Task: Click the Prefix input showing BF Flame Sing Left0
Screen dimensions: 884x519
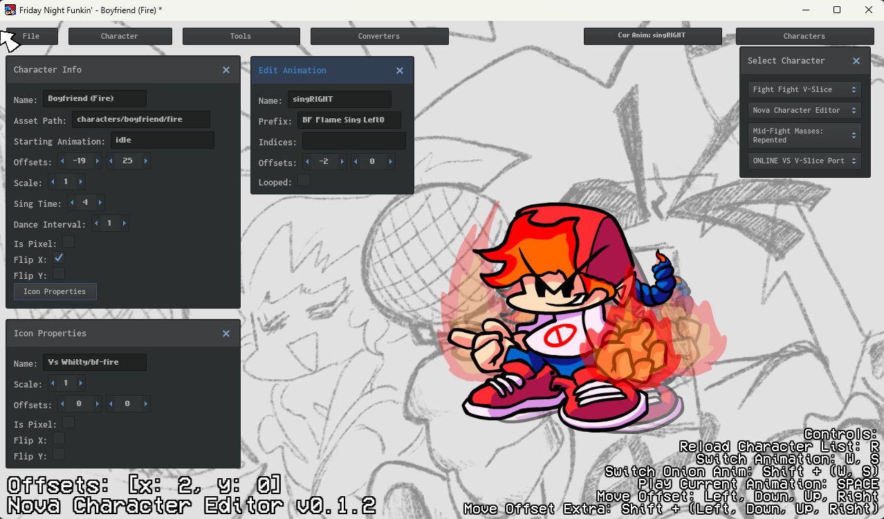Action: pyautogui.click(x=349, y=120)
